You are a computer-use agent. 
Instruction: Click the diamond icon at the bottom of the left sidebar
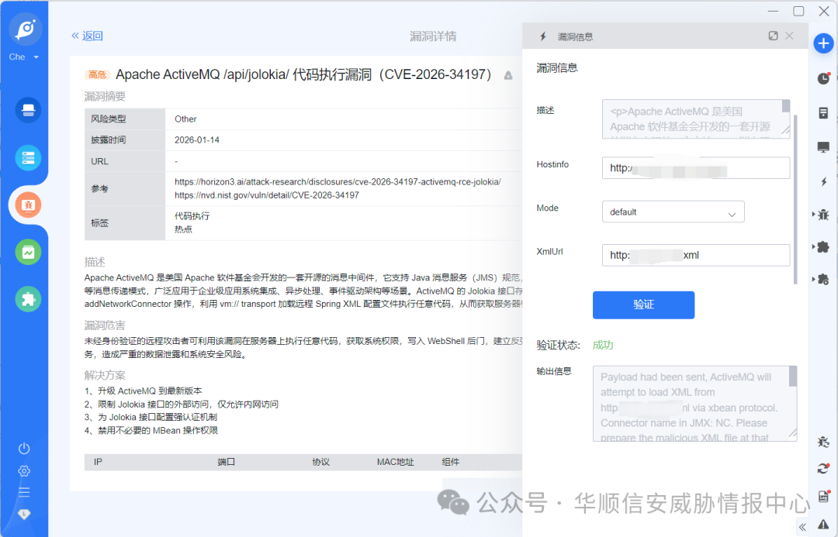(x=24, y=514)
